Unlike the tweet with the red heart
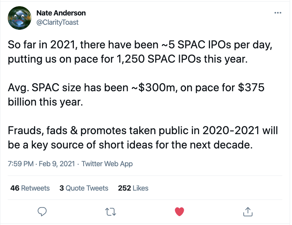The width and height of the screenshot is (292, 225). (x=179, y=211)
